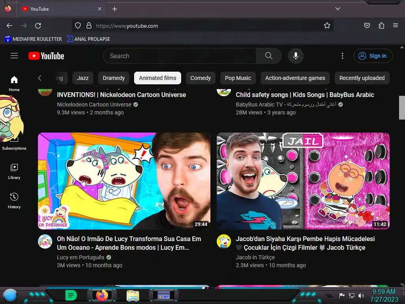Image resolution: width=405 pixels, height=304 pixels.
Task: Go to Home in sidebar
Action: (x=14, y=84)
